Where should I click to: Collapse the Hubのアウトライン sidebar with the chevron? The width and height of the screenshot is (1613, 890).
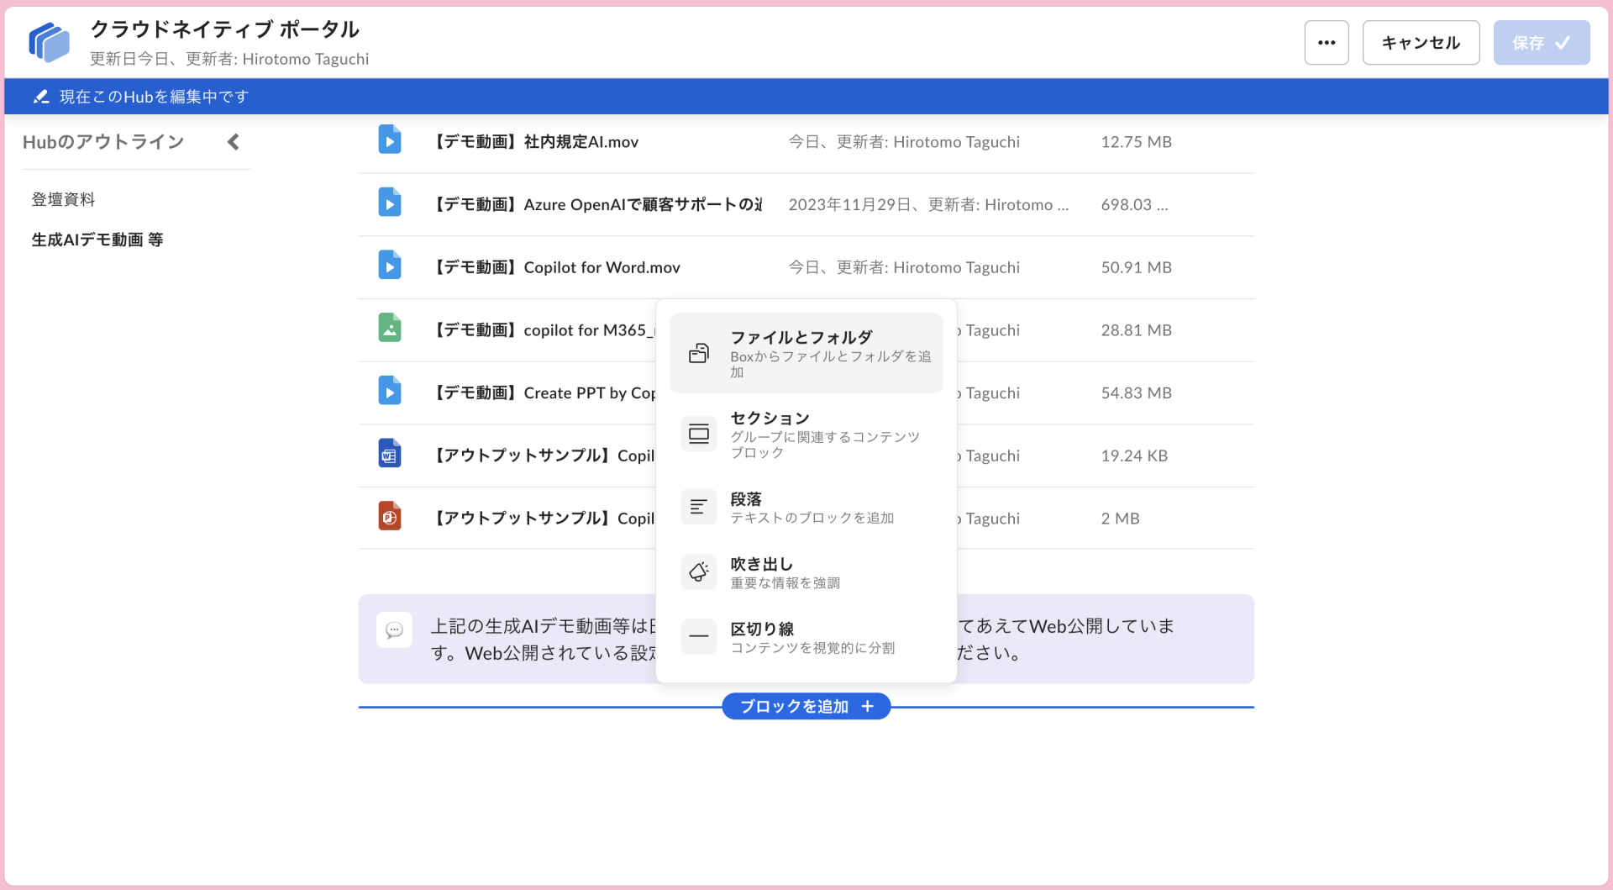pyautogui.click(x=233, y=141)
